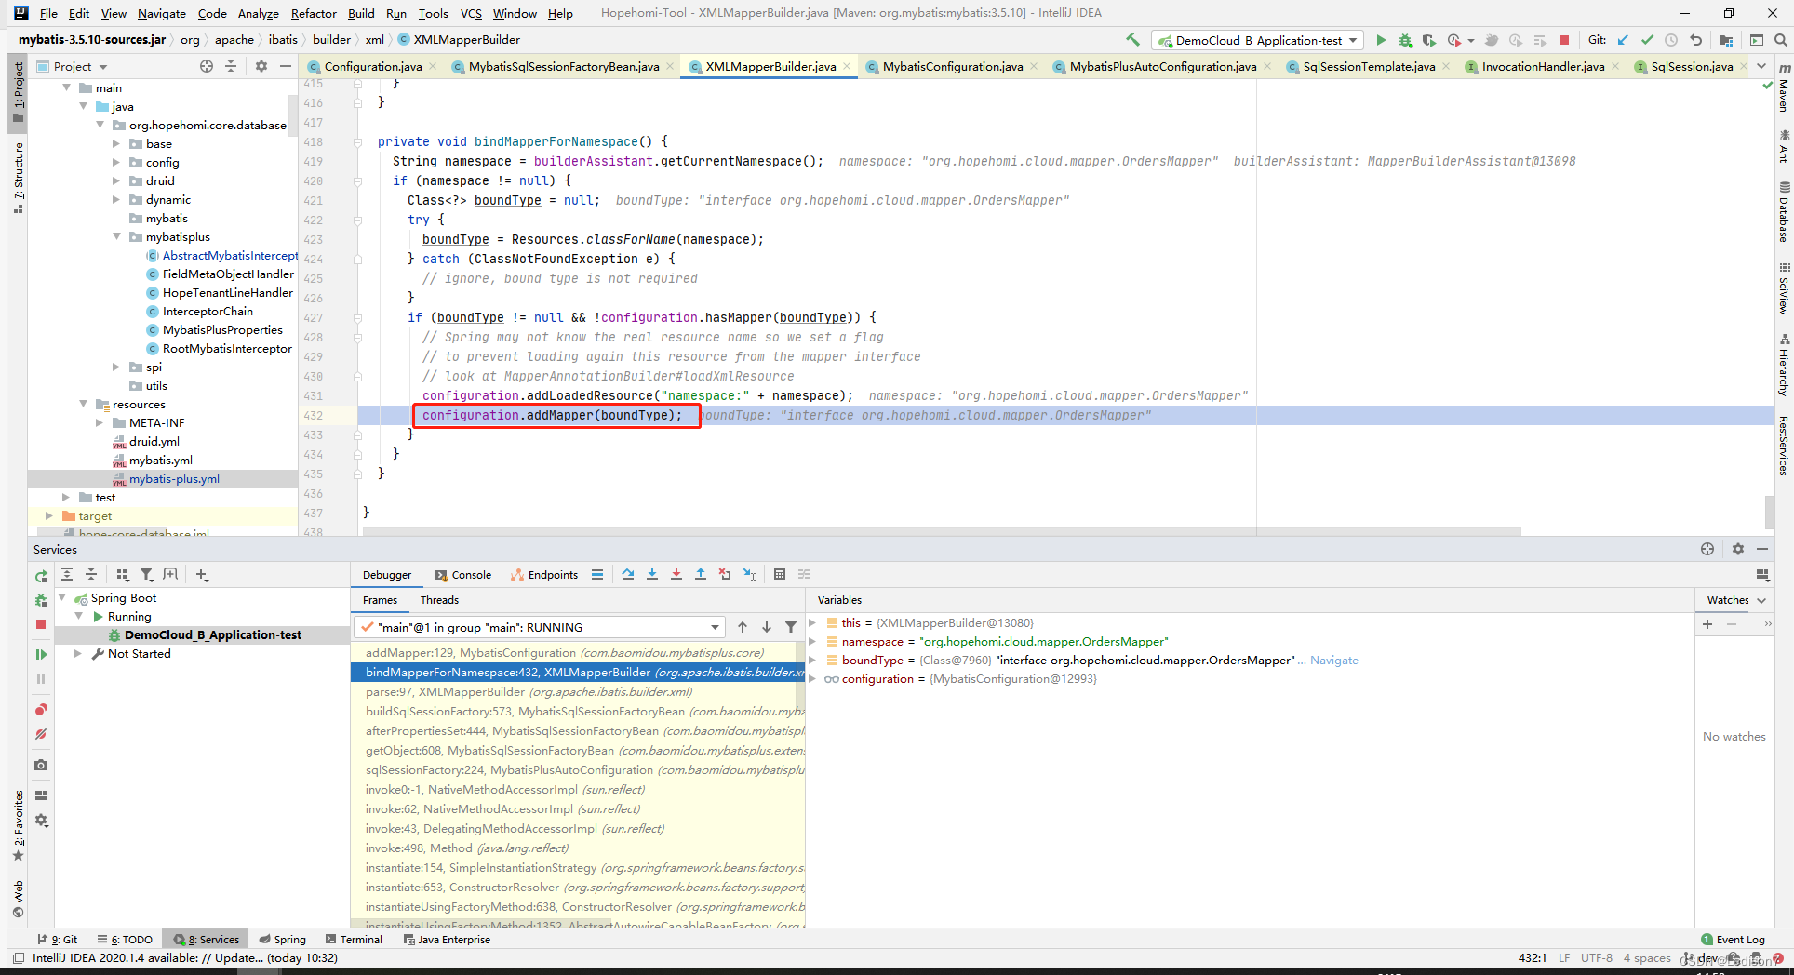Switch to the Threads tab

[439, 600]
